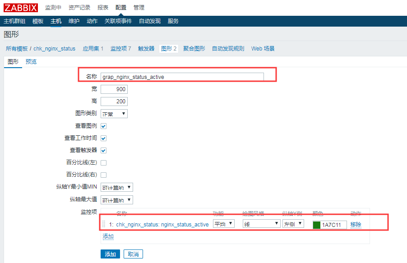Open the 功能 dropdown showing 平均
Screen dimensions: 407x263
pyautogui.click(x=224, y=224)
